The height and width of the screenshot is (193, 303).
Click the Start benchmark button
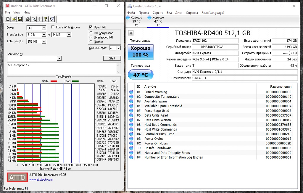[112, 58]
